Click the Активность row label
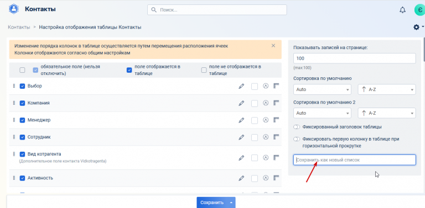This screenshot has height=208, width=425. [x=40, y=178]
